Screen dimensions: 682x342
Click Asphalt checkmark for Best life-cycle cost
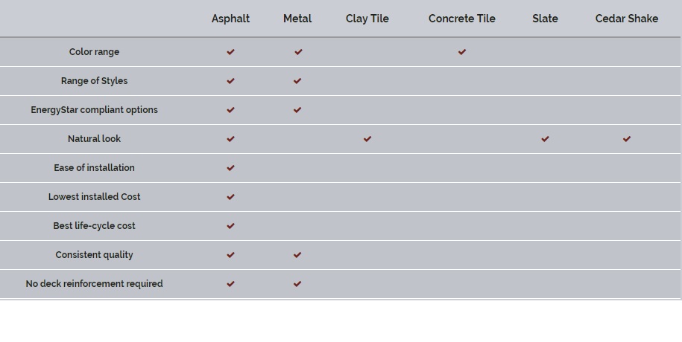click(x=230, y=226)
